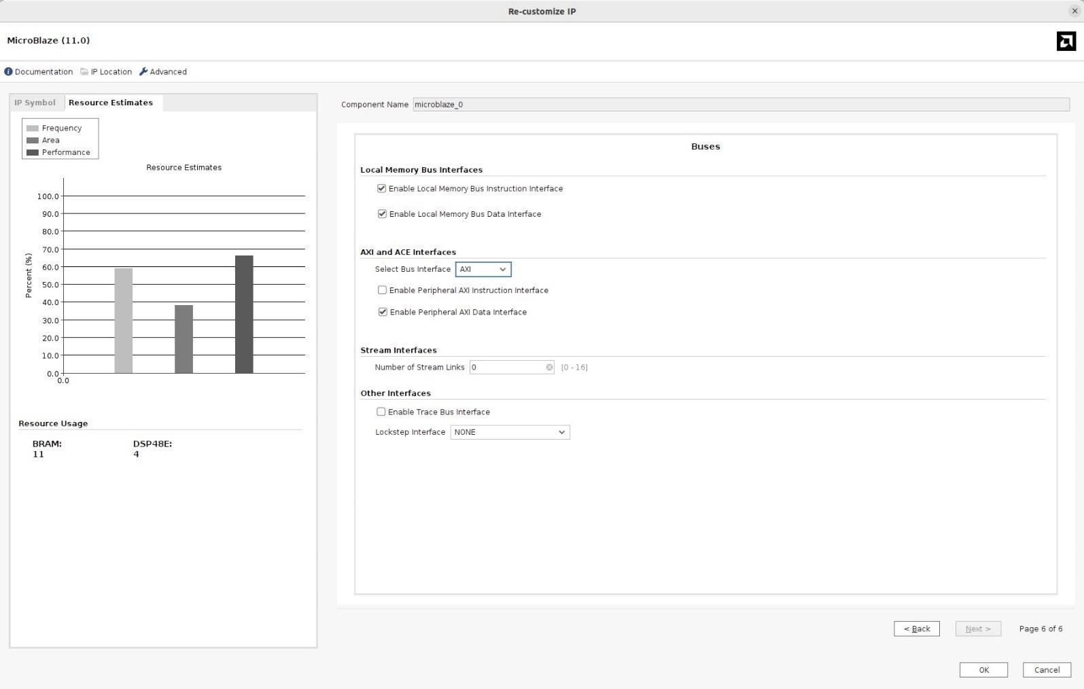
Task: Enable Peripheral AXI Instruction Interface checkbox
Action: point(382,289)
